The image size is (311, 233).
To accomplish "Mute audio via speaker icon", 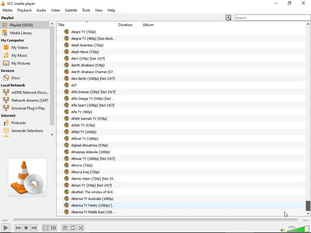I will [282, 230].
